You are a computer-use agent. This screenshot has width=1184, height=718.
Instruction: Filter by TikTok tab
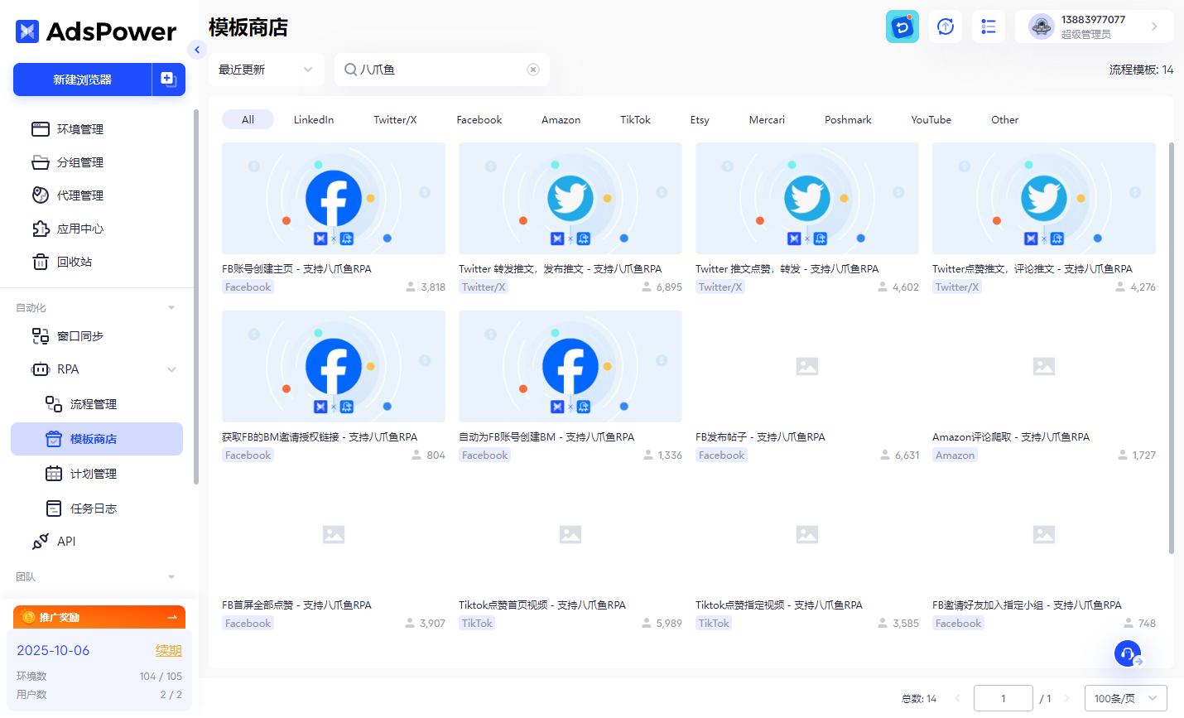(636, 120)
